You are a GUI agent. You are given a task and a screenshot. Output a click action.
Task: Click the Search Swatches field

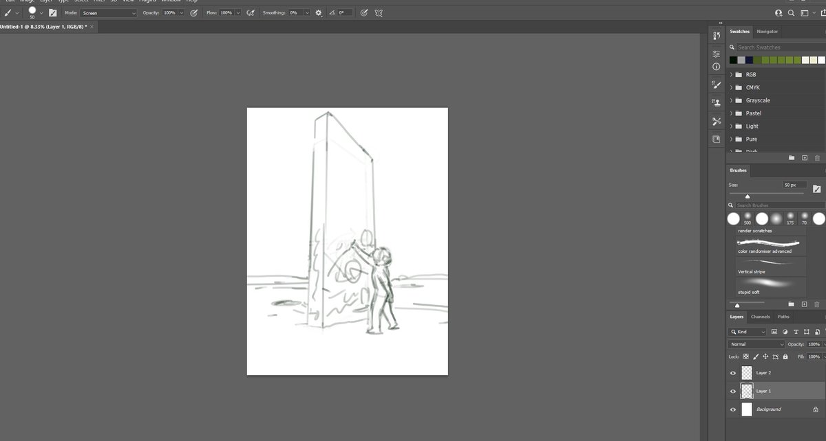pyautogui.click(x=781, y=47)
